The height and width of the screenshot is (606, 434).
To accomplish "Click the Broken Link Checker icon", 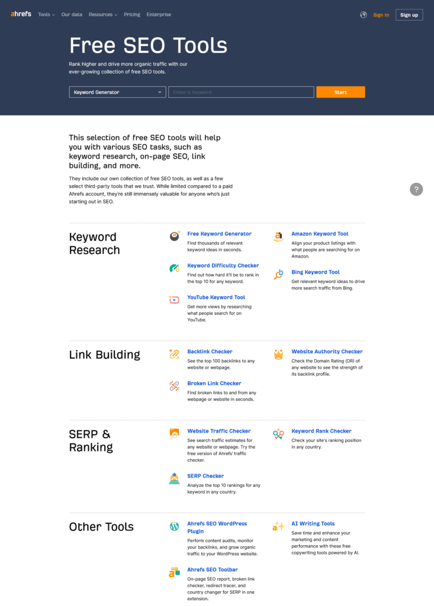I will pyautogui.click(x=174, y=386).
